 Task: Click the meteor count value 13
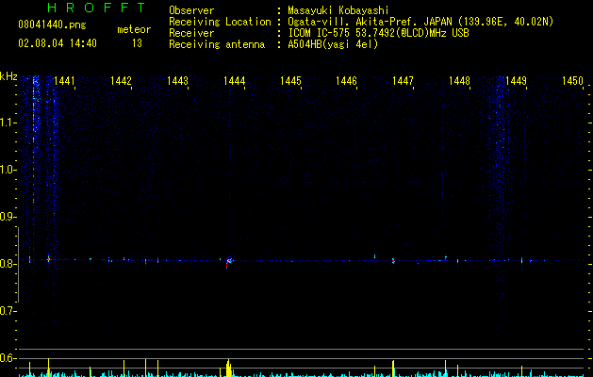(x=137, y=43)
